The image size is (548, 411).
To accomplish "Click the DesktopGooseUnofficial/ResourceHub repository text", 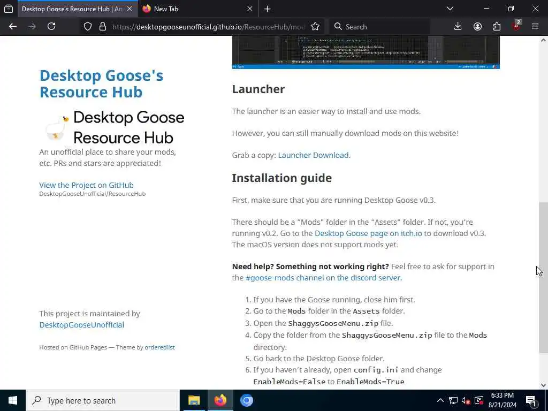I will coord(92,194).
